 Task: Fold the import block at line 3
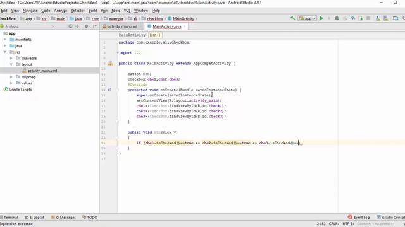click(117, 53)
